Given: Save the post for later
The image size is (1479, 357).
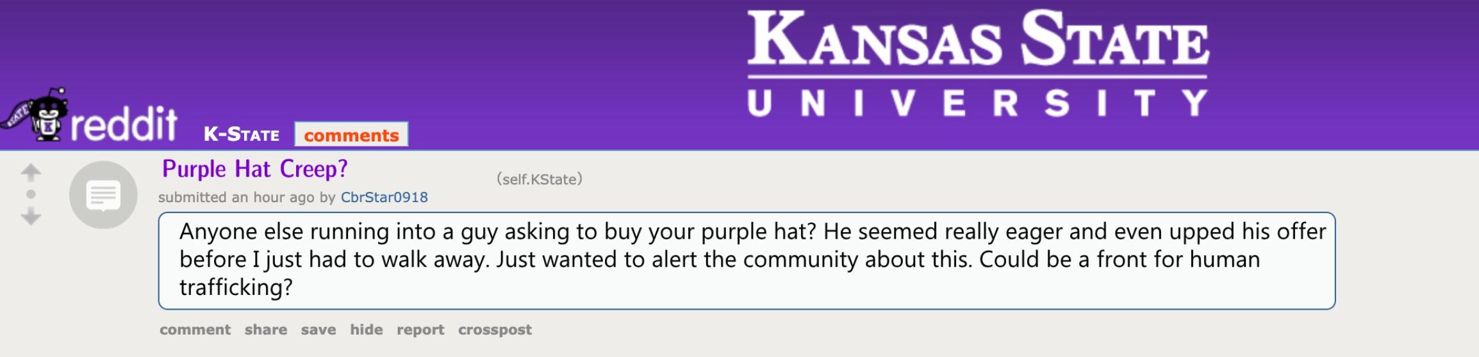Looking at the screenshot, I should point(318,329).
